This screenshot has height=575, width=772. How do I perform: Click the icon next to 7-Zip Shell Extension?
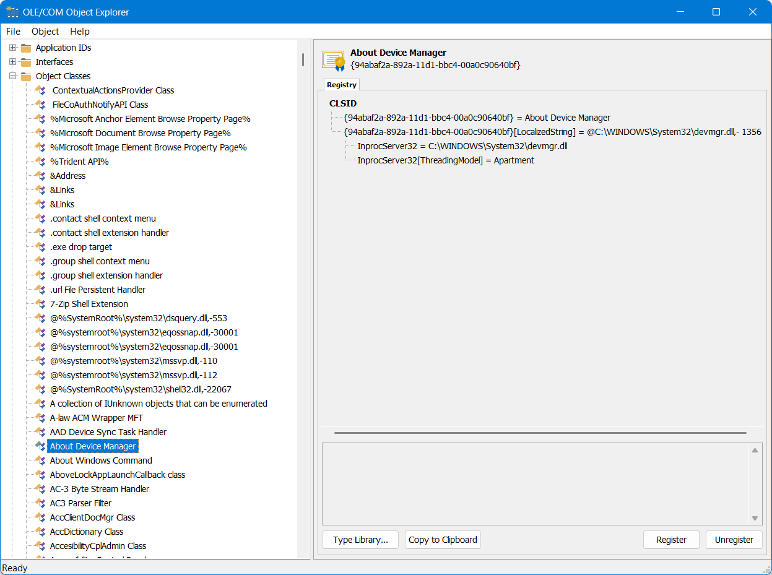pyautogui.click(x=40, y=304)
